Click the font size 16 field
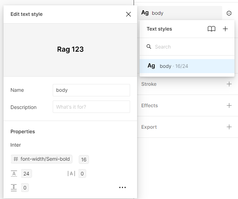Screen dimensions: 238x199 84,160
